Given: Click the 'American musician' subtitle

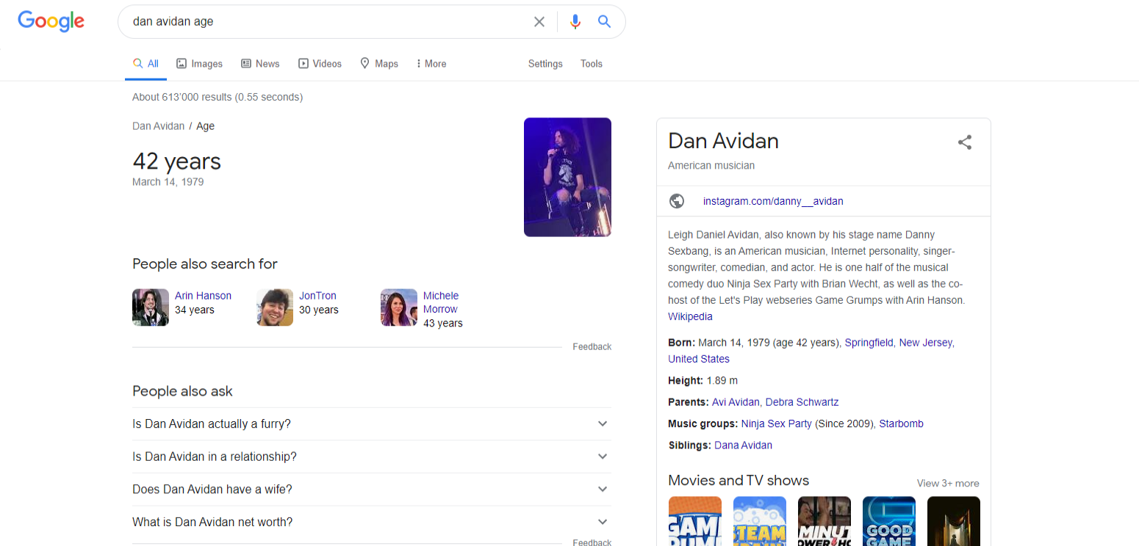Looking at the screenshot, I should coord(711,165).
